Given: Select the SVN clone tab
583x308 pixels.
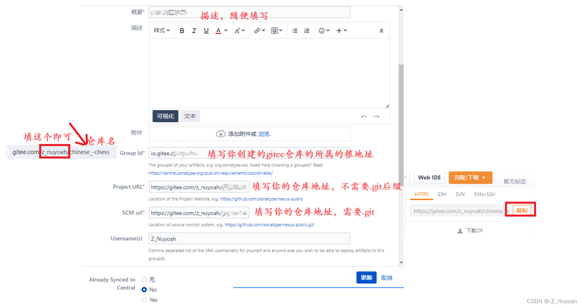Looking at the screenshot, I should point(460,194).
